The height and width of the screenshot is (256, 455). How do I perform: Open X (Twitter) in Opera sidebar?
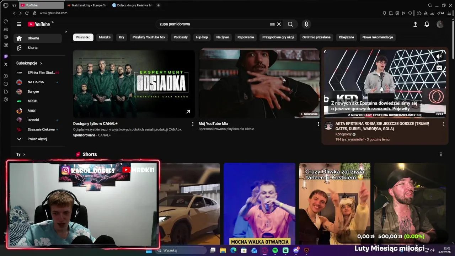tap(6, 64)
